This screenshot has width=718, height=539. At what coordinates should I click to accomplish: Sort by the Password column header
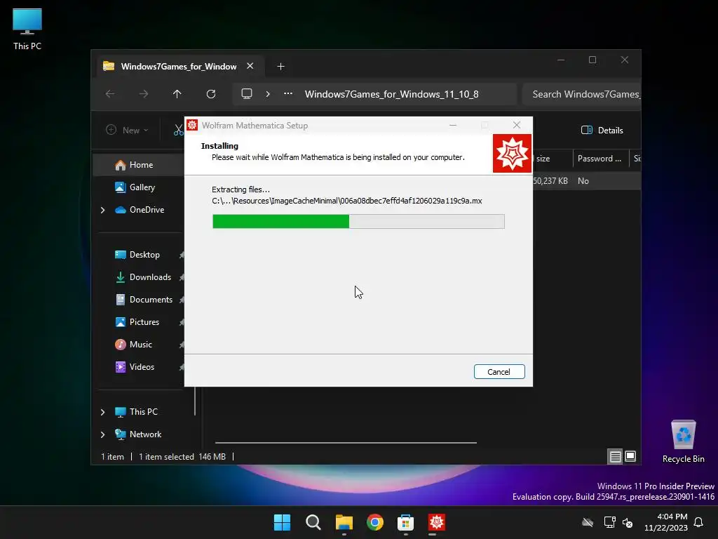[x=600, y=159]
